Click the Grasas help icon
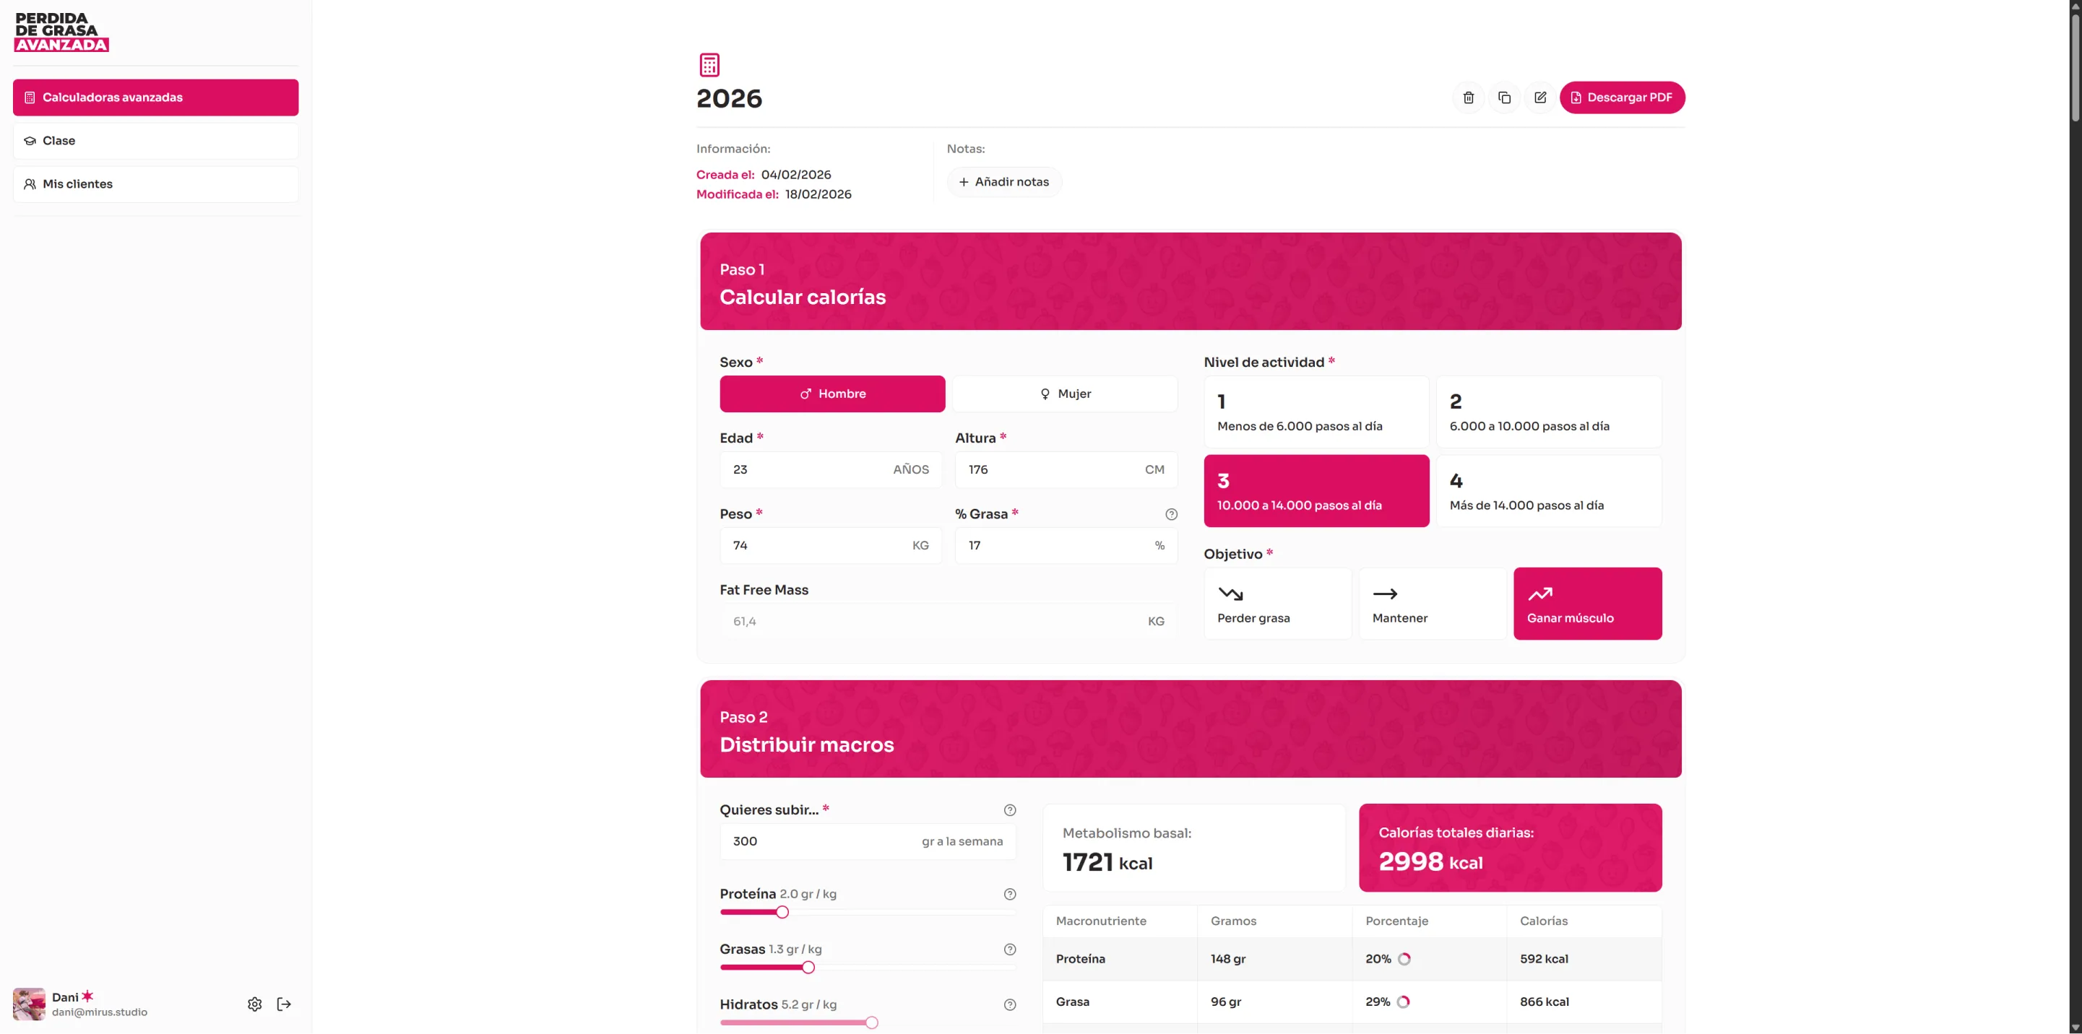 click(x=1009, y=950)
